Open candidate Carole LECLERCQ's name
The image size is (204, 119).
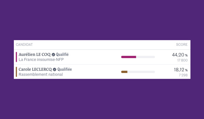35,69
